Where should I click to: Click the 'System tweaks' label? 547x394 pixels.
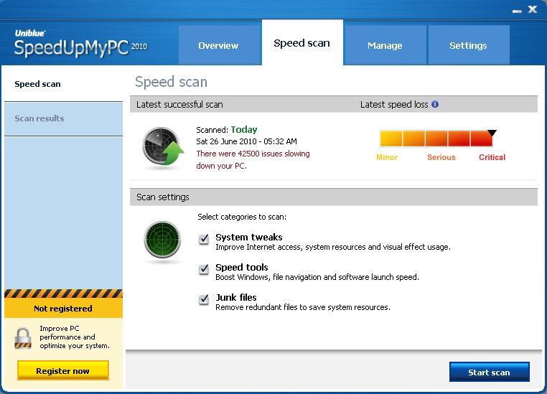coord(249,237)
